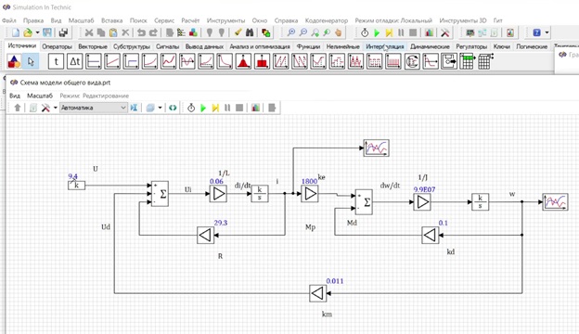Viewport: 579px width, 334px height.
Task: Select the second summing junction near Md
Action: pyautogui.click(x=364, y=202)
